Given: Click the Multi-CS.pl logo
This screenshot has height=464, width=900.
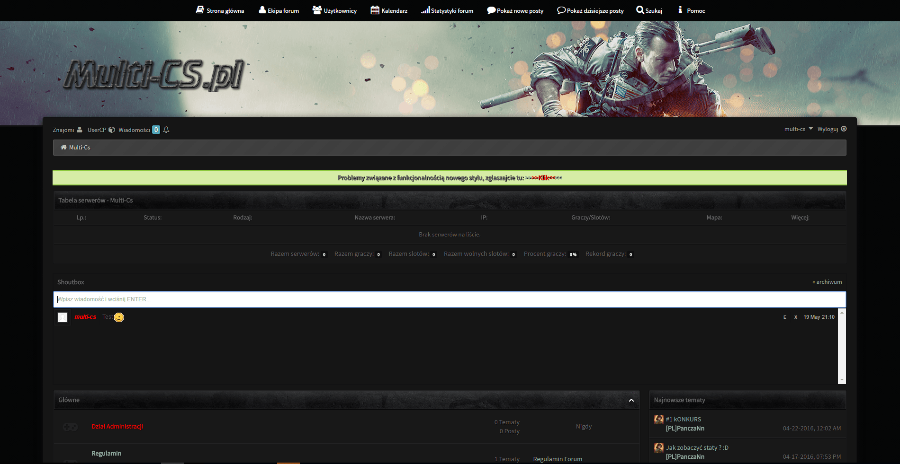Looking at the screenshot, I should click(x=154, y=75).
